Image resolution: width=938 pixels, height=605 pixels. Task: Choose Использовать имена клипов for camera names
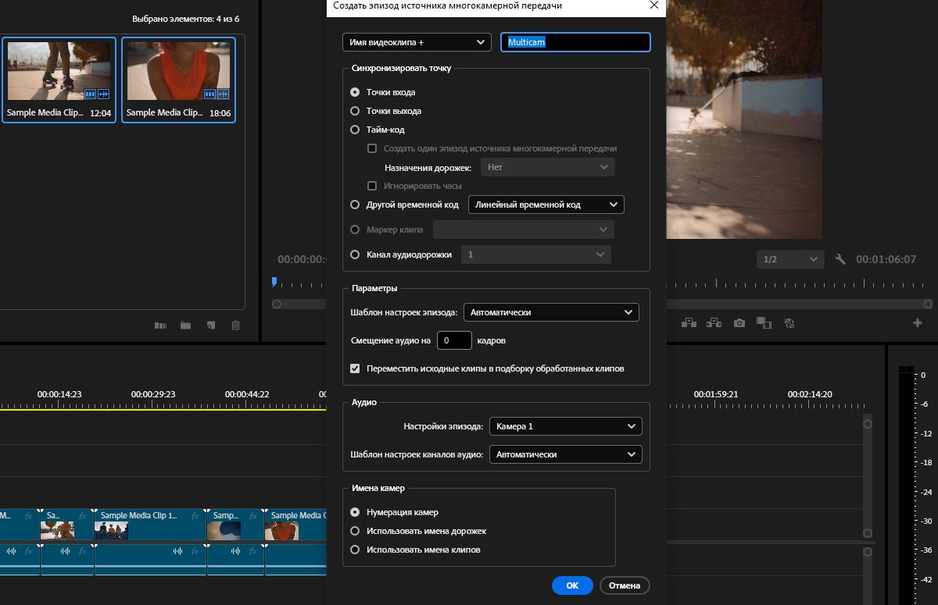pos(356,550)
